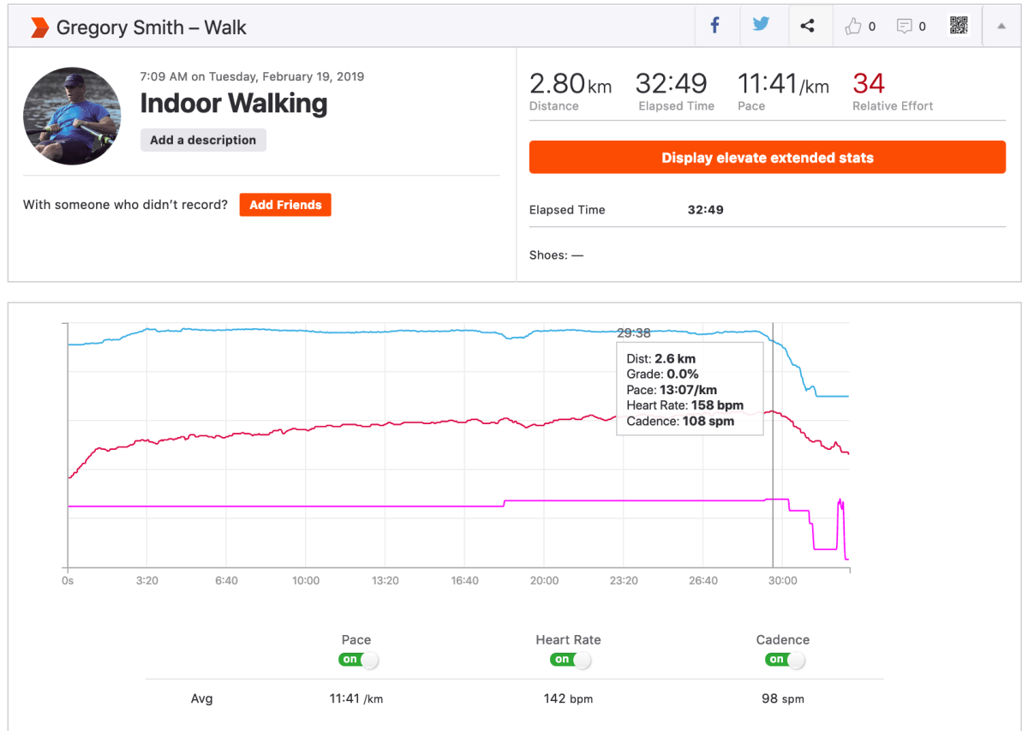This screenshot has width=1028, height=731.
Task: Click the orange Strava chevron logo
Action: (x=39, y=27)
